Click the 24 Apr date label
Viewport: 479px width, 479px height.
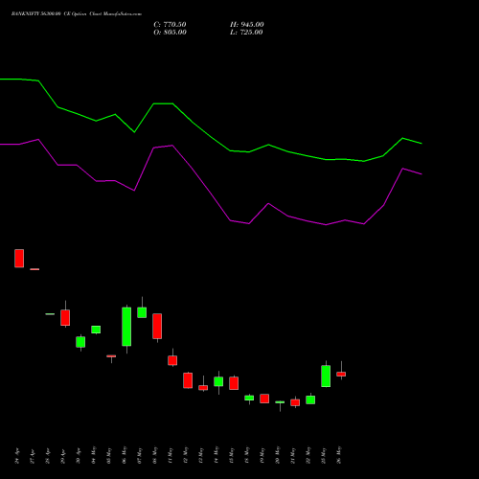pyautogui.click(x=17, y=456)
